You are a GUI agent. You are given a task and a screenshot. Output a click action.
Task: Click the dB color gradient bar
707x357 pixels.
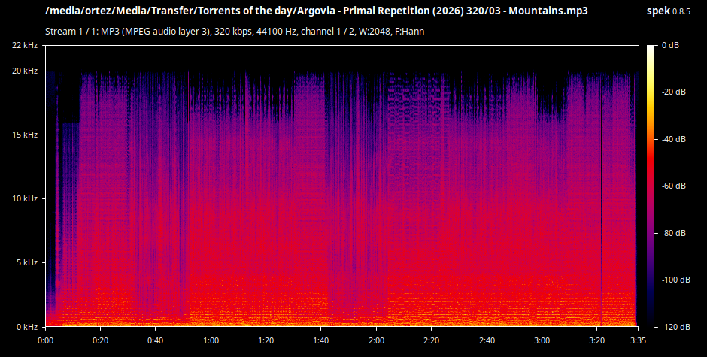[651, 186]
